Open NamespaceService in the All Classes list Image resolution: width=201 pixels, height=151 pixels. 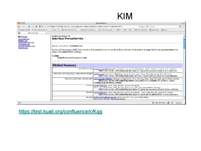[x=26, y=43]
